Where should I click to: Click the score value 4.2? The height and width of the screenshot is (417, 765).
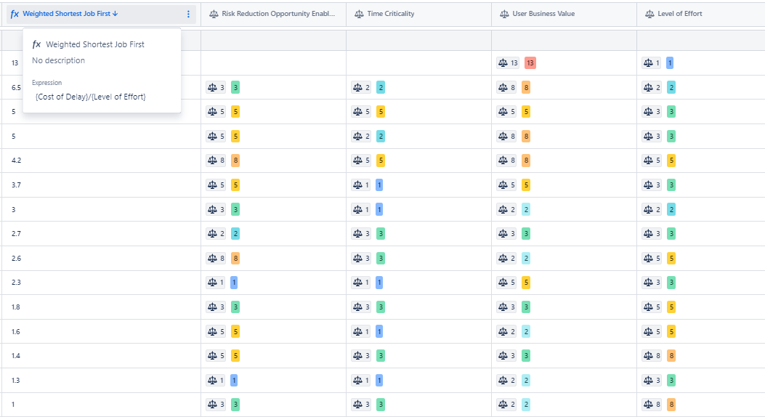(x=16, y=161)
